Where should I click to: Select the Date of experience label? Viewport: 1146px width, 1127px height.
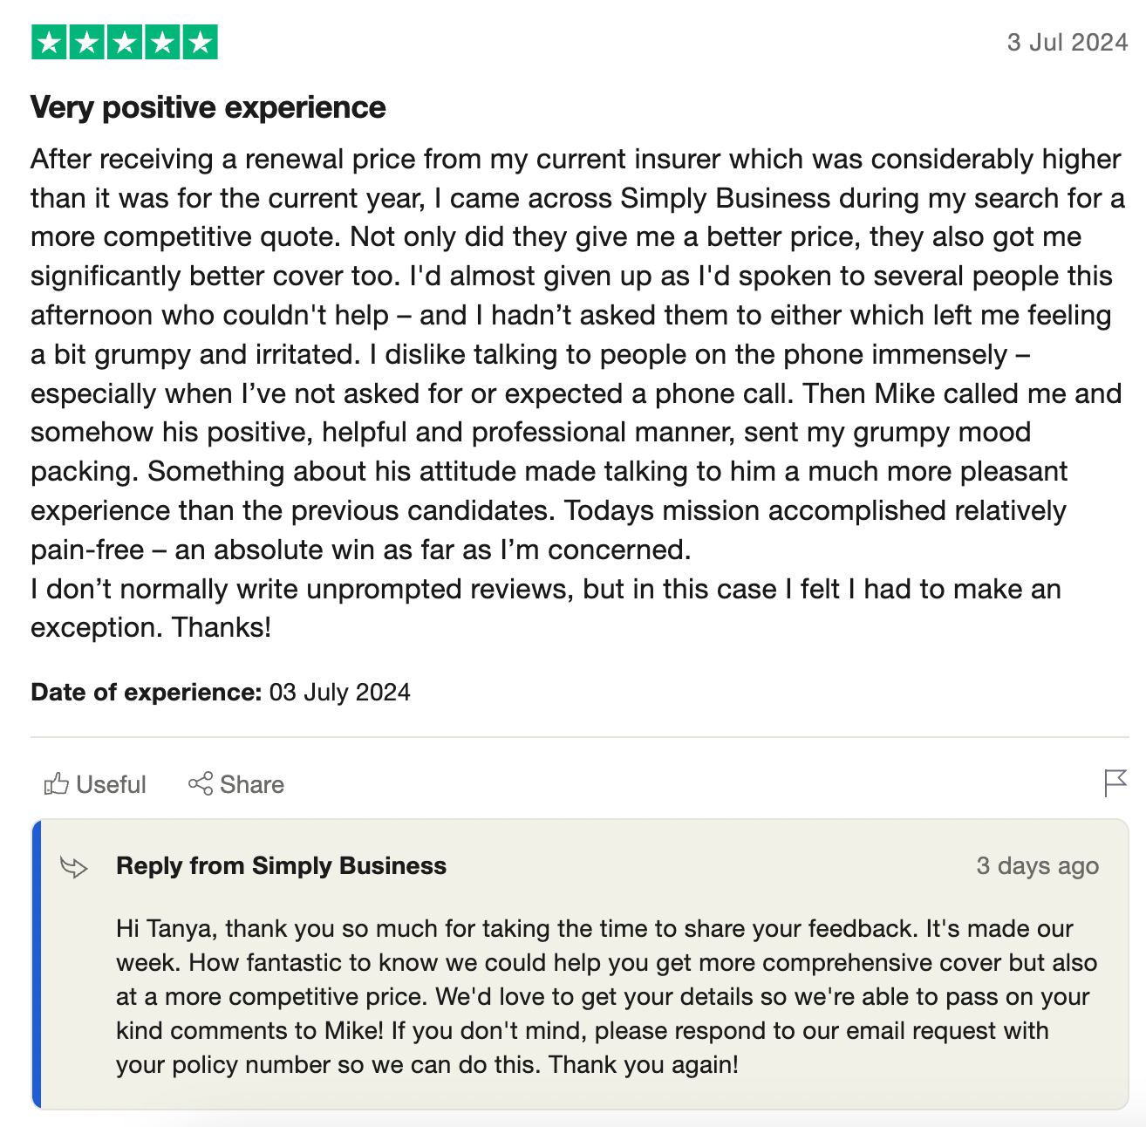tap(145, 692)
